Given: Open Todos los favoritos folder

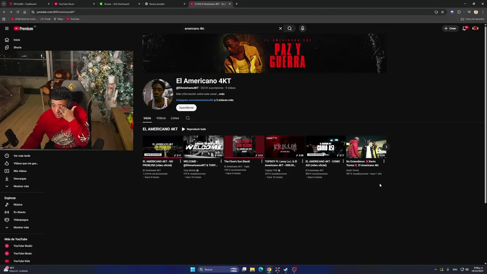Looking at the screenshot, I should tap(473, 19).
